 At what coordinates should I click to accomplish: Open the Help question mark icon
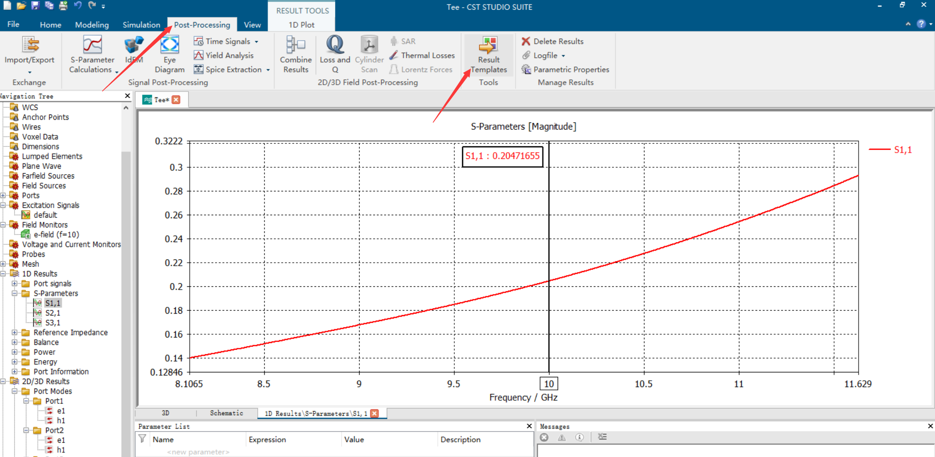tap(921, 24)
